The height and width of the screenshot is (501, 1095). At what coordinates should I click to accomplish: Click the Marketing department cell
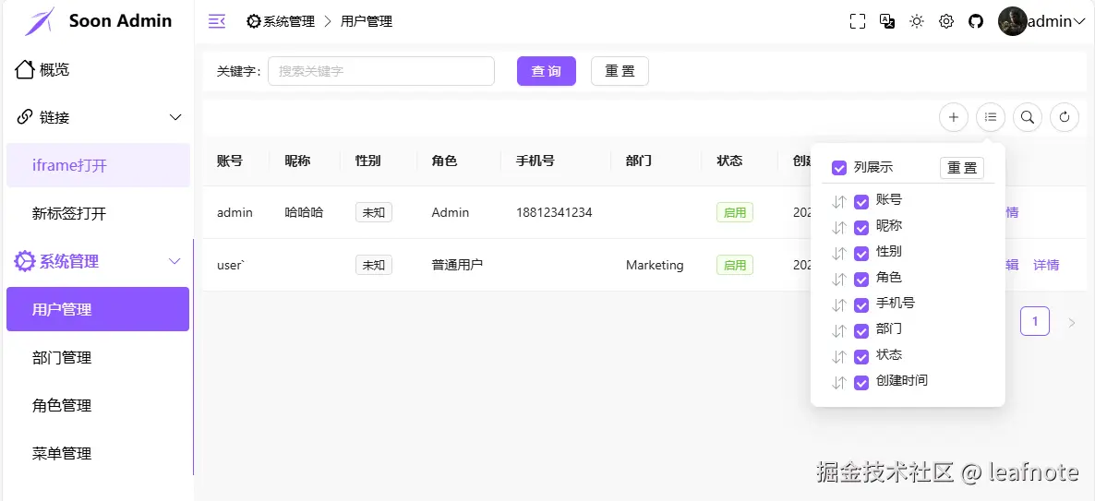[655, 265]
